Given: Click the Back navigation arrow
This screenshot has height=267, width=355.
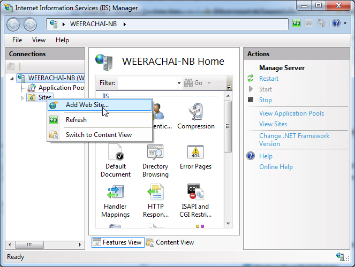Looking at the screenshot, I should [x=13, y=25].
